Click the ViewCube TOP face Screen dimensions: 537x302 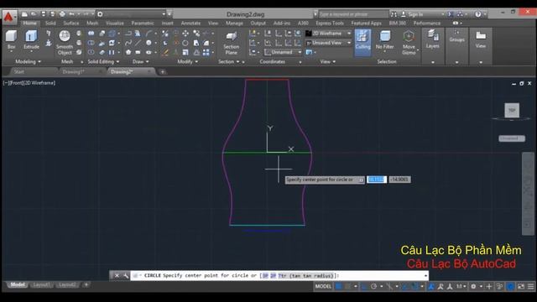click(x=512, y=110)
